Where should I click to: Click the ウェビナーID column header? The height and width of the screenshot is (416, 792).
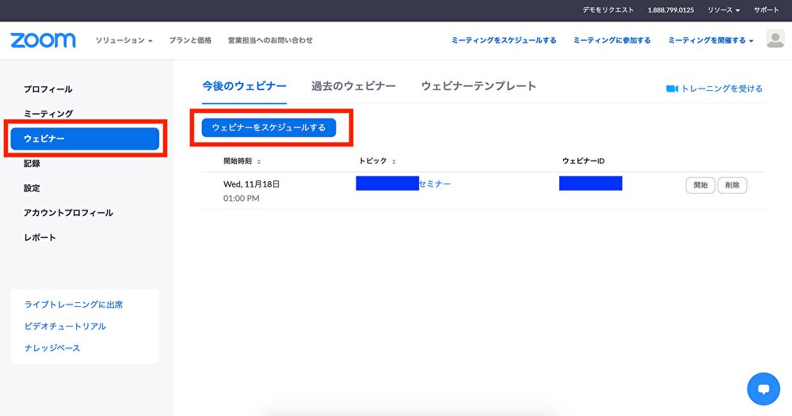tap(584, 161)
